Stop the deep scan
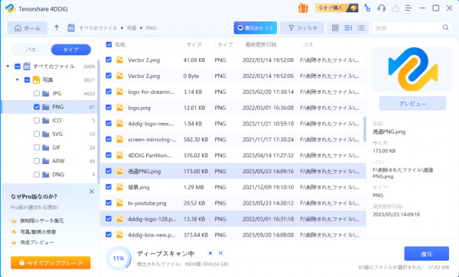 coord(210,253)
